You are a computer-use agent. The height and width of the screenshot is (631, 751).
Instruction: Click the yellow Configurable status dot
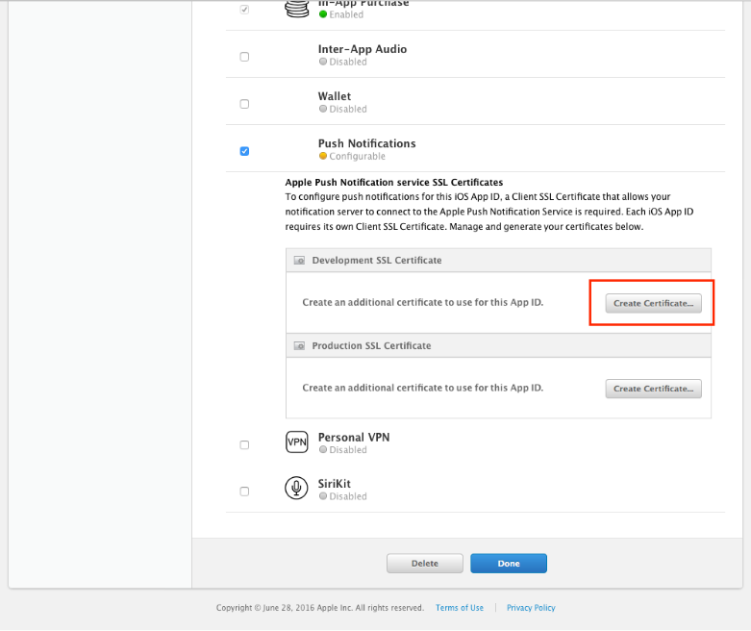(323, 157)
